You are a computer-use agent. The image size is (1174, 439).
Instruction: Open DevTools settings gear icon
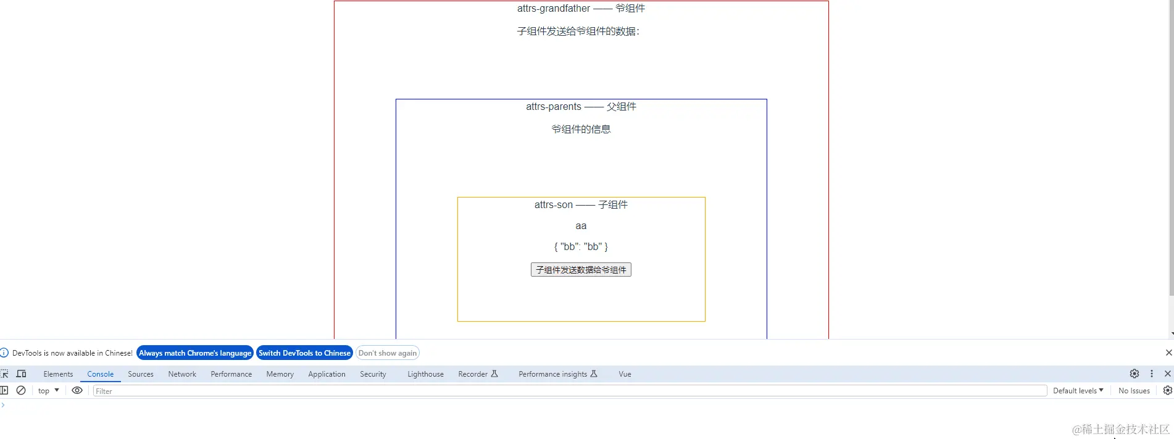(x=1134, y=374)
